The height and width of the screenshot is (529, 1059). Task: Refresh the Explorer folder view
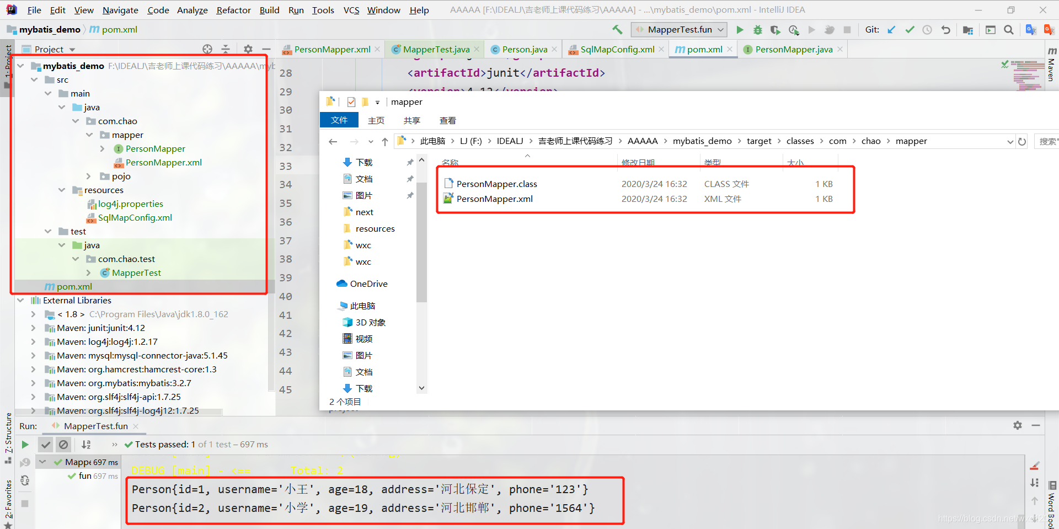1022,142
